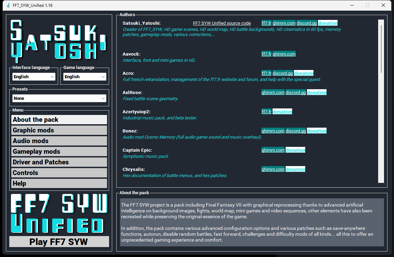Click AxlRose's donation link
The image size is (394, 257).
tap(317, 92)
